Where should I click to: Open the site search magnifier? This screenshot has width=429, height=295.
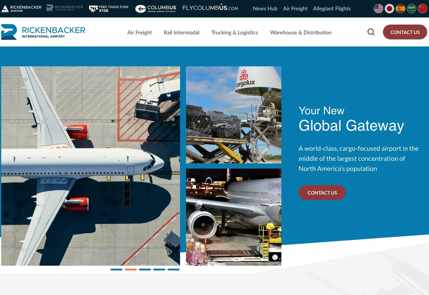(371, 32)
